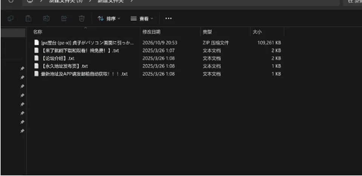Open the 排序 sort dropdown
Viewport: 362px width, 176px height.
tap(109, 19)
